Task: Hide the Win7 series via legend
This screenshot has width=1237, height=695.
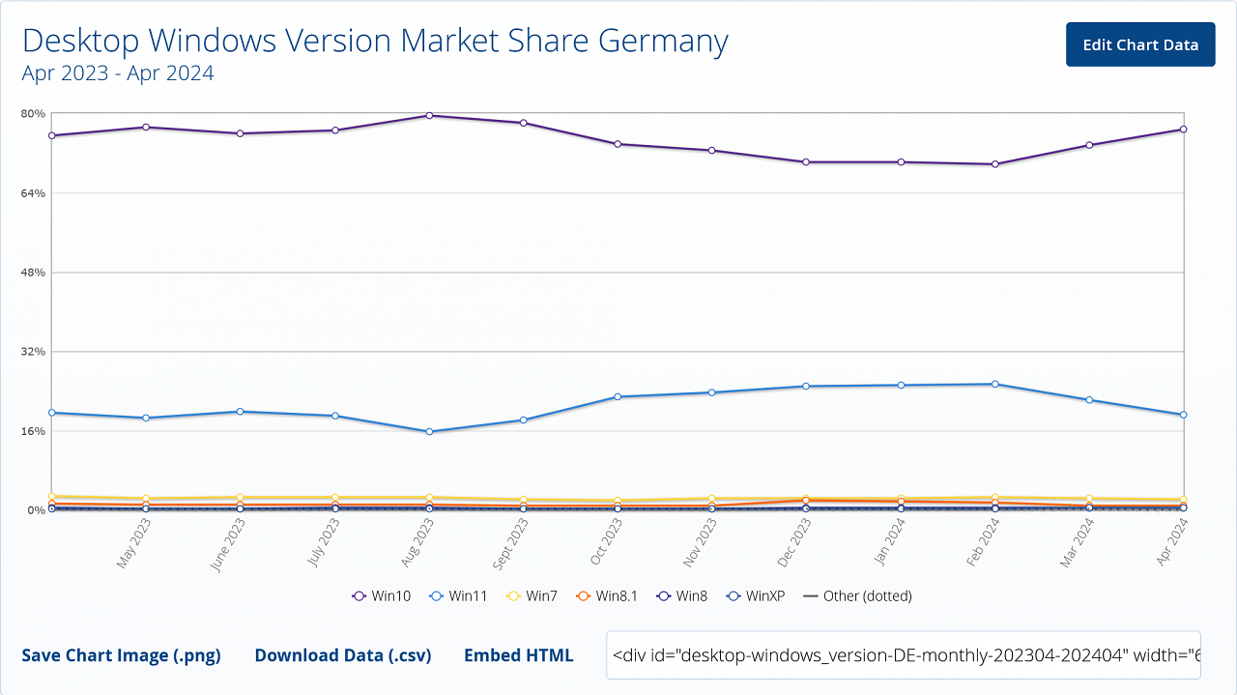Action: click(532, 596)
